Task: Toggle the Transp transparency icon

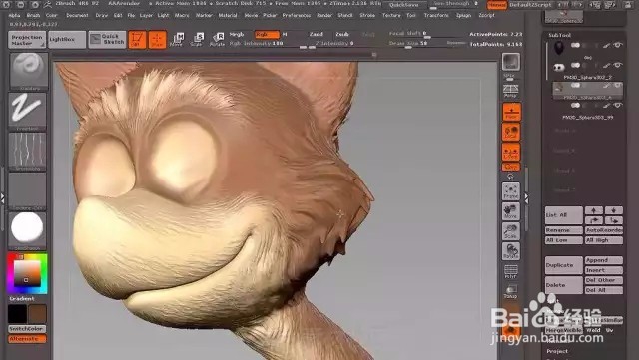Action: pyautogui.click(x=511, y=291)
